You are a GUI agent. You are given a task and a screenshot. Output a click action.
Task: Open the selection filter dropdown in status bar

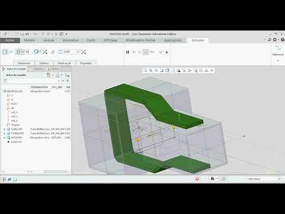click(x=264, y=179)
